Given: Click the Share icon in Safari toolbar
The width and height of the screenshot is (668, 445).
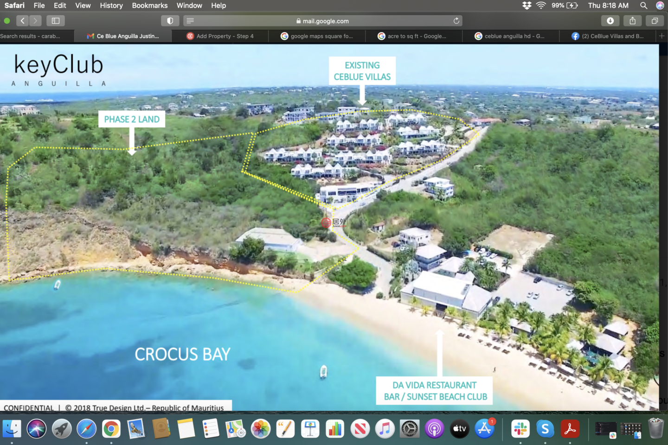Looking at the screenshot, I should coord(632,21).
